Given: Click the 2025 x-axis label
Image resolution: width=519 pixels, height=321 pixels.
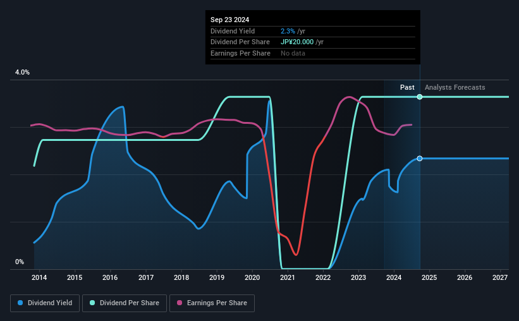Looking at the screenshot, I should [x=429, y=277].
